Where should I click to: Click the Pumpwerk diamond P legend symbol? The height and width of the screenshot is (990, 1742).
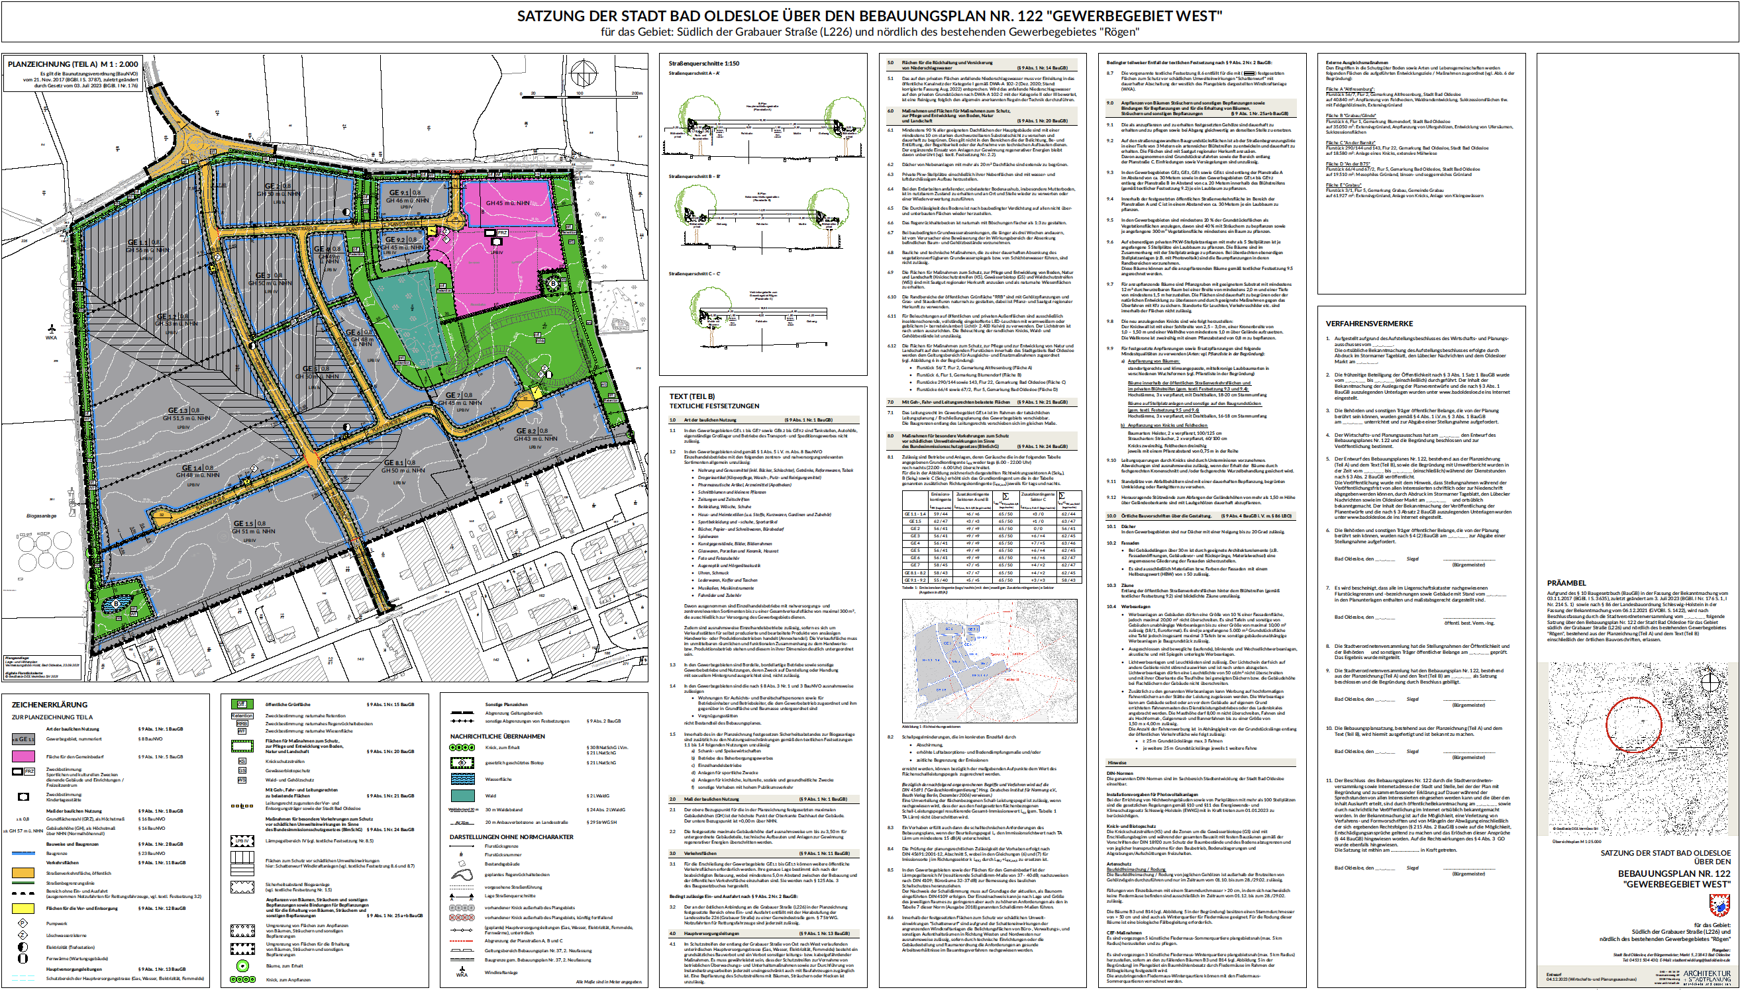click(23, 923)
